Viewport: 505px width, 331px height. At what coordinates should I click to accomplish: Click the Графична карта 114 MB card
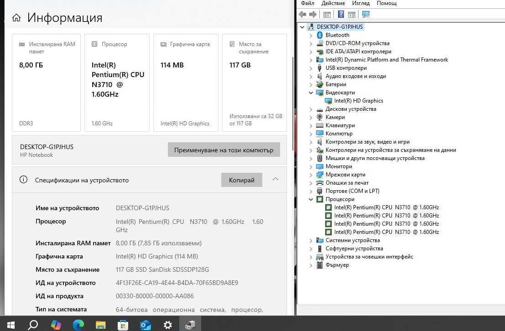tap(186, 83)
